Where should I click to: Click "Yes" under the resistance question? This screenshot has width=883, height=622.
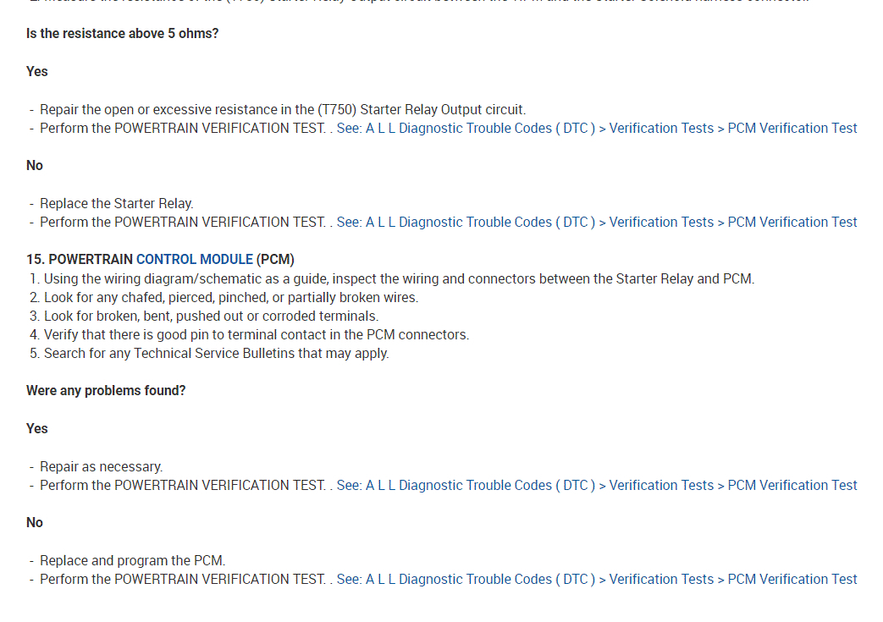click(x=37, y=72)
